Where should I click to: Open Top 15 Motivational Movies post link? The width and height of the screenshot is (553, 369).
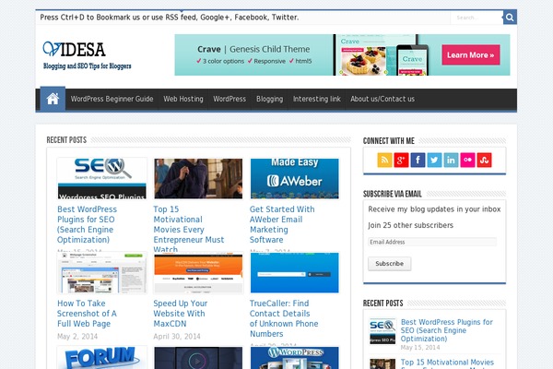(189, 229)
